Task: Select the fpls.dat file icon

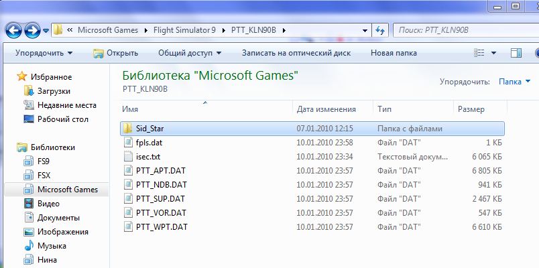Action: point(128,143)
